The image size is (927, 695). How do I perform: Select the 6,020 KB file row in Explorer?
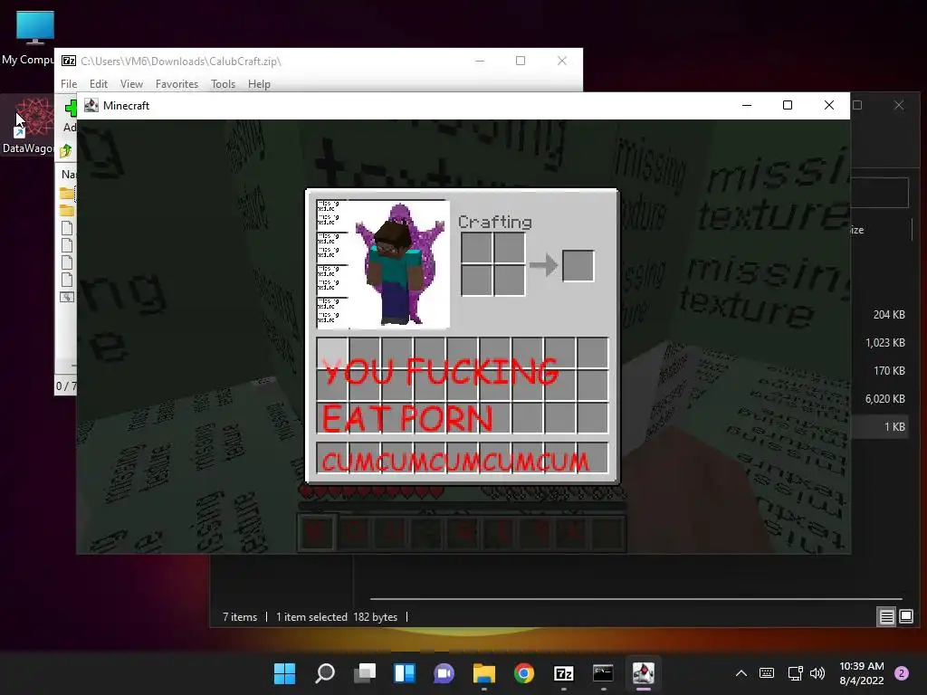881,399
